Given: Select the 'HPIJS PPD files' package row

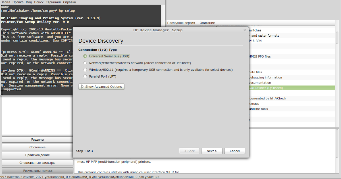Looking at the screenshot, I should (x=292, y=57).
